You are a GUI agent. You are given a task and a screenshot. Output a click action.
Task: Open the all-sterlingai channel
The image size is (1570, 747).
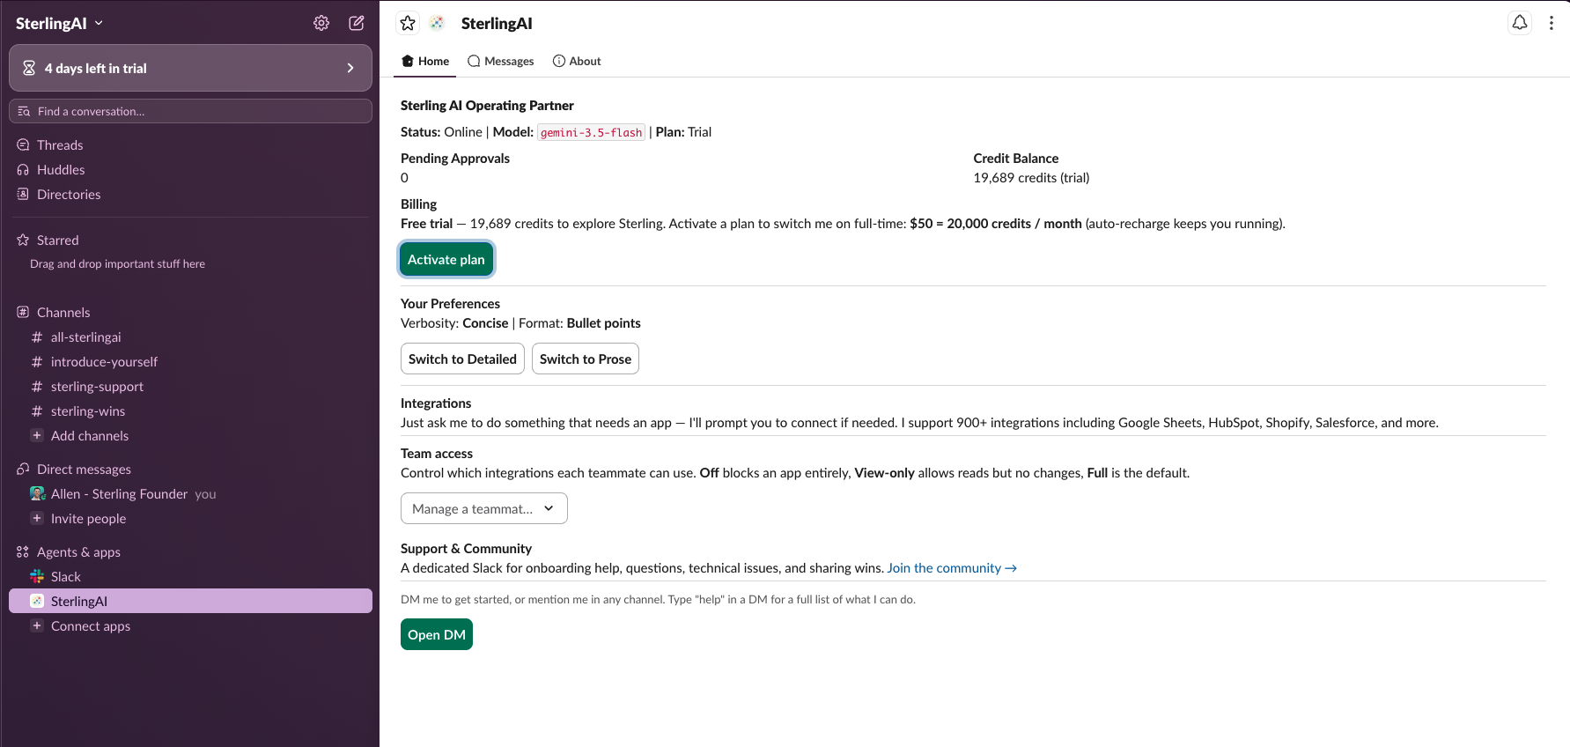click(x=86, y=337)
